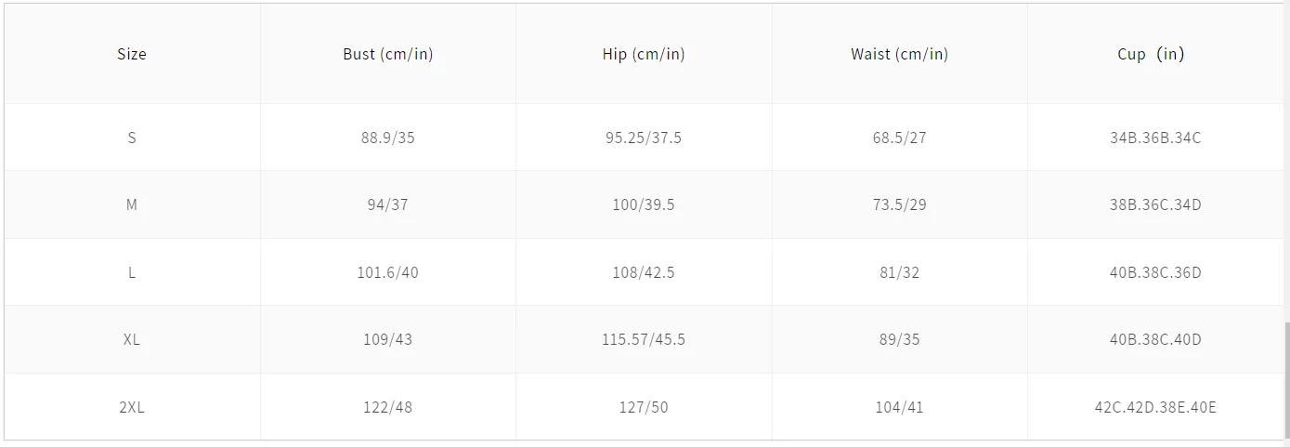Select the XL size row label
The height and width of the screenshot is (447, 1290).
pyautogui.click(x=132, y=339)
